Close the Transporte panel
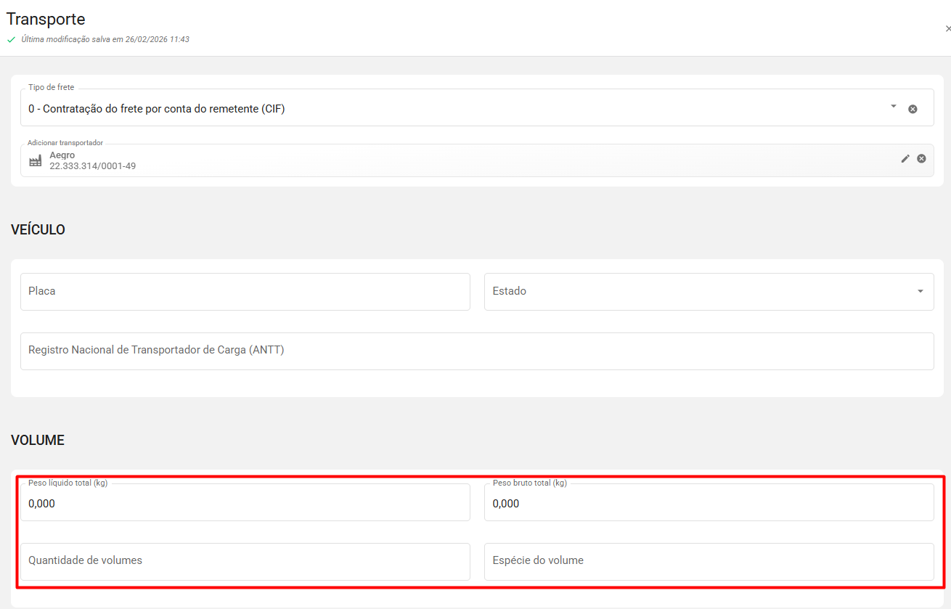 click(x=947, y=28)
